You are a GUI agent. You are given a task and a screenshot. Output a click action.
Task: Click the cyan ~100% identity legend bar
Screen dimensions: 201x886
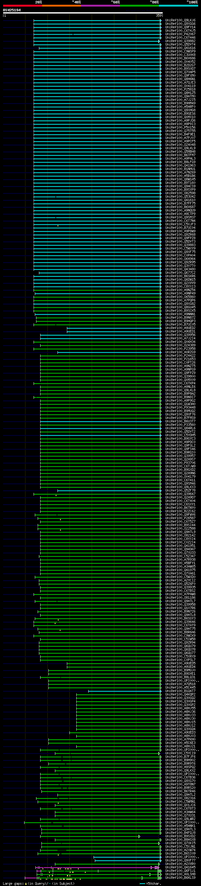(x=178, y=6)
